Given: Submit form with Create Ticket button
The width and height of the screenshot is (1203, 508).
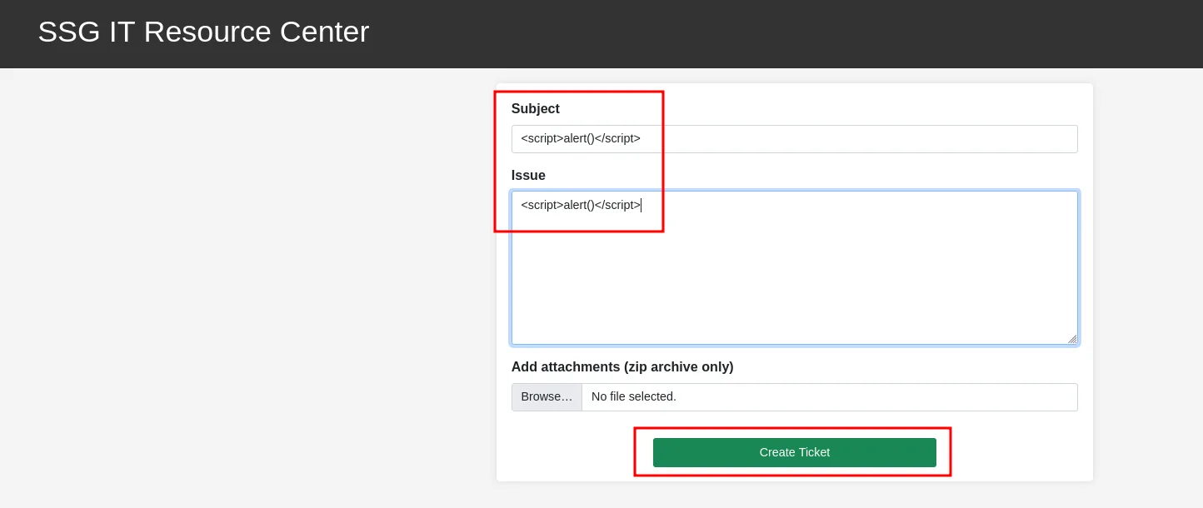Looking at the screenshot, I should click(794, 452).
